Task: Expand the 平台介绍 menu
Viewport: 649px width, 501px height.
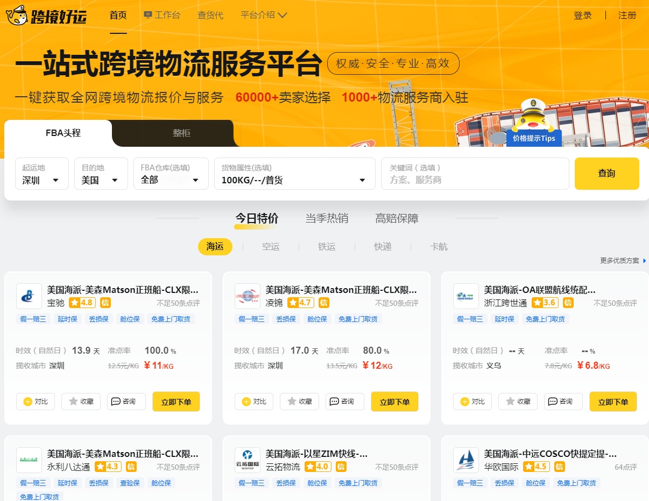Action: coord(264,15)
